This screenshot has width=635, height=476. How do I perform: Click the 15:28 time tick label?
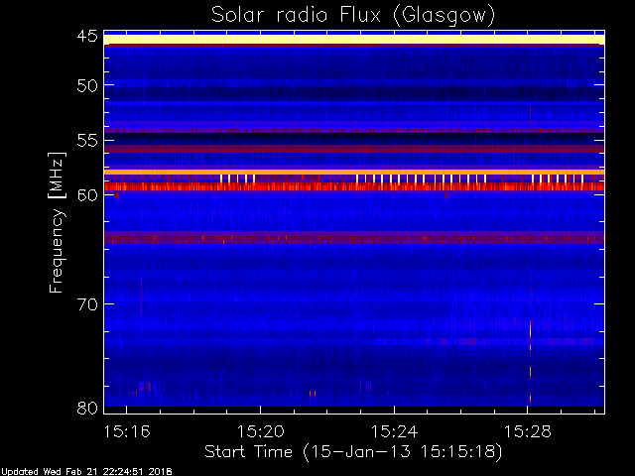point(527,431)
